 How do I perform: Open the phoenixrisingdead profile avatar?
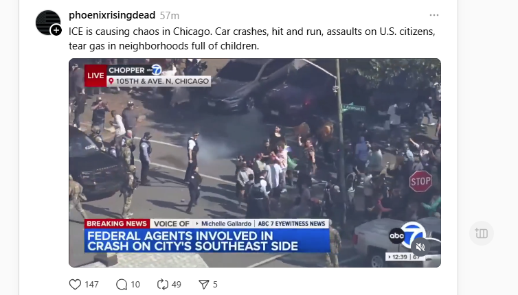point(48,23)
